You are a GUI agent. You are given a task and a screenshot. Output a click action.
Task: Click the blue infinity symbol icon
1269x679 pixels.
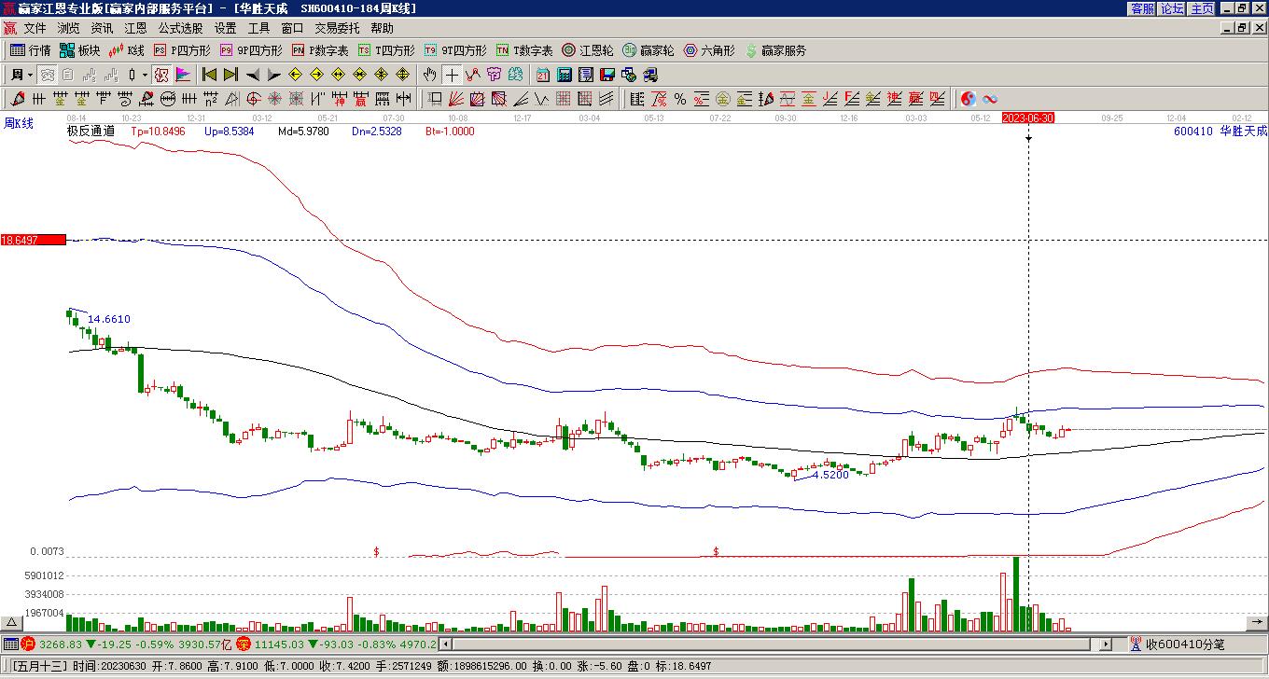990,99
